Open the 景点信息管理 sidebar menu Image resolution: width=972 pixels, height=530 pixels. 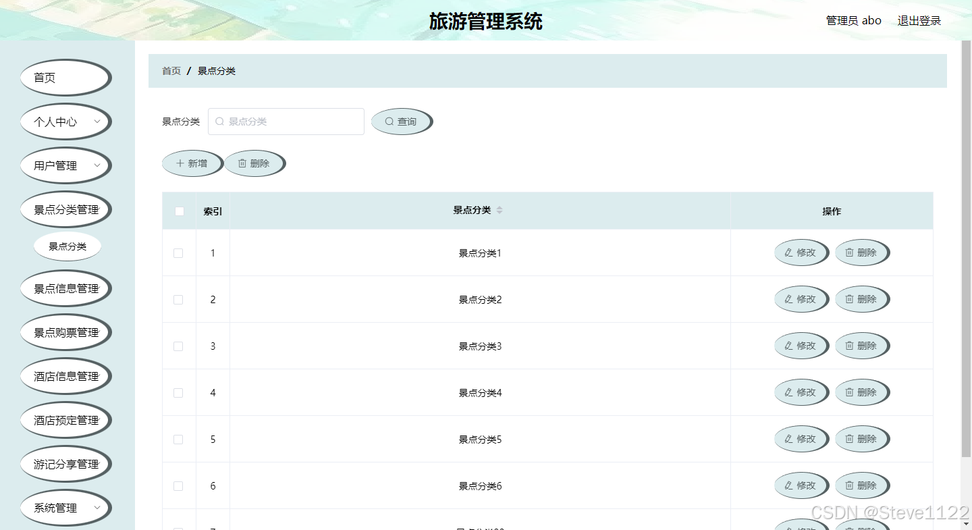[65, 288]
